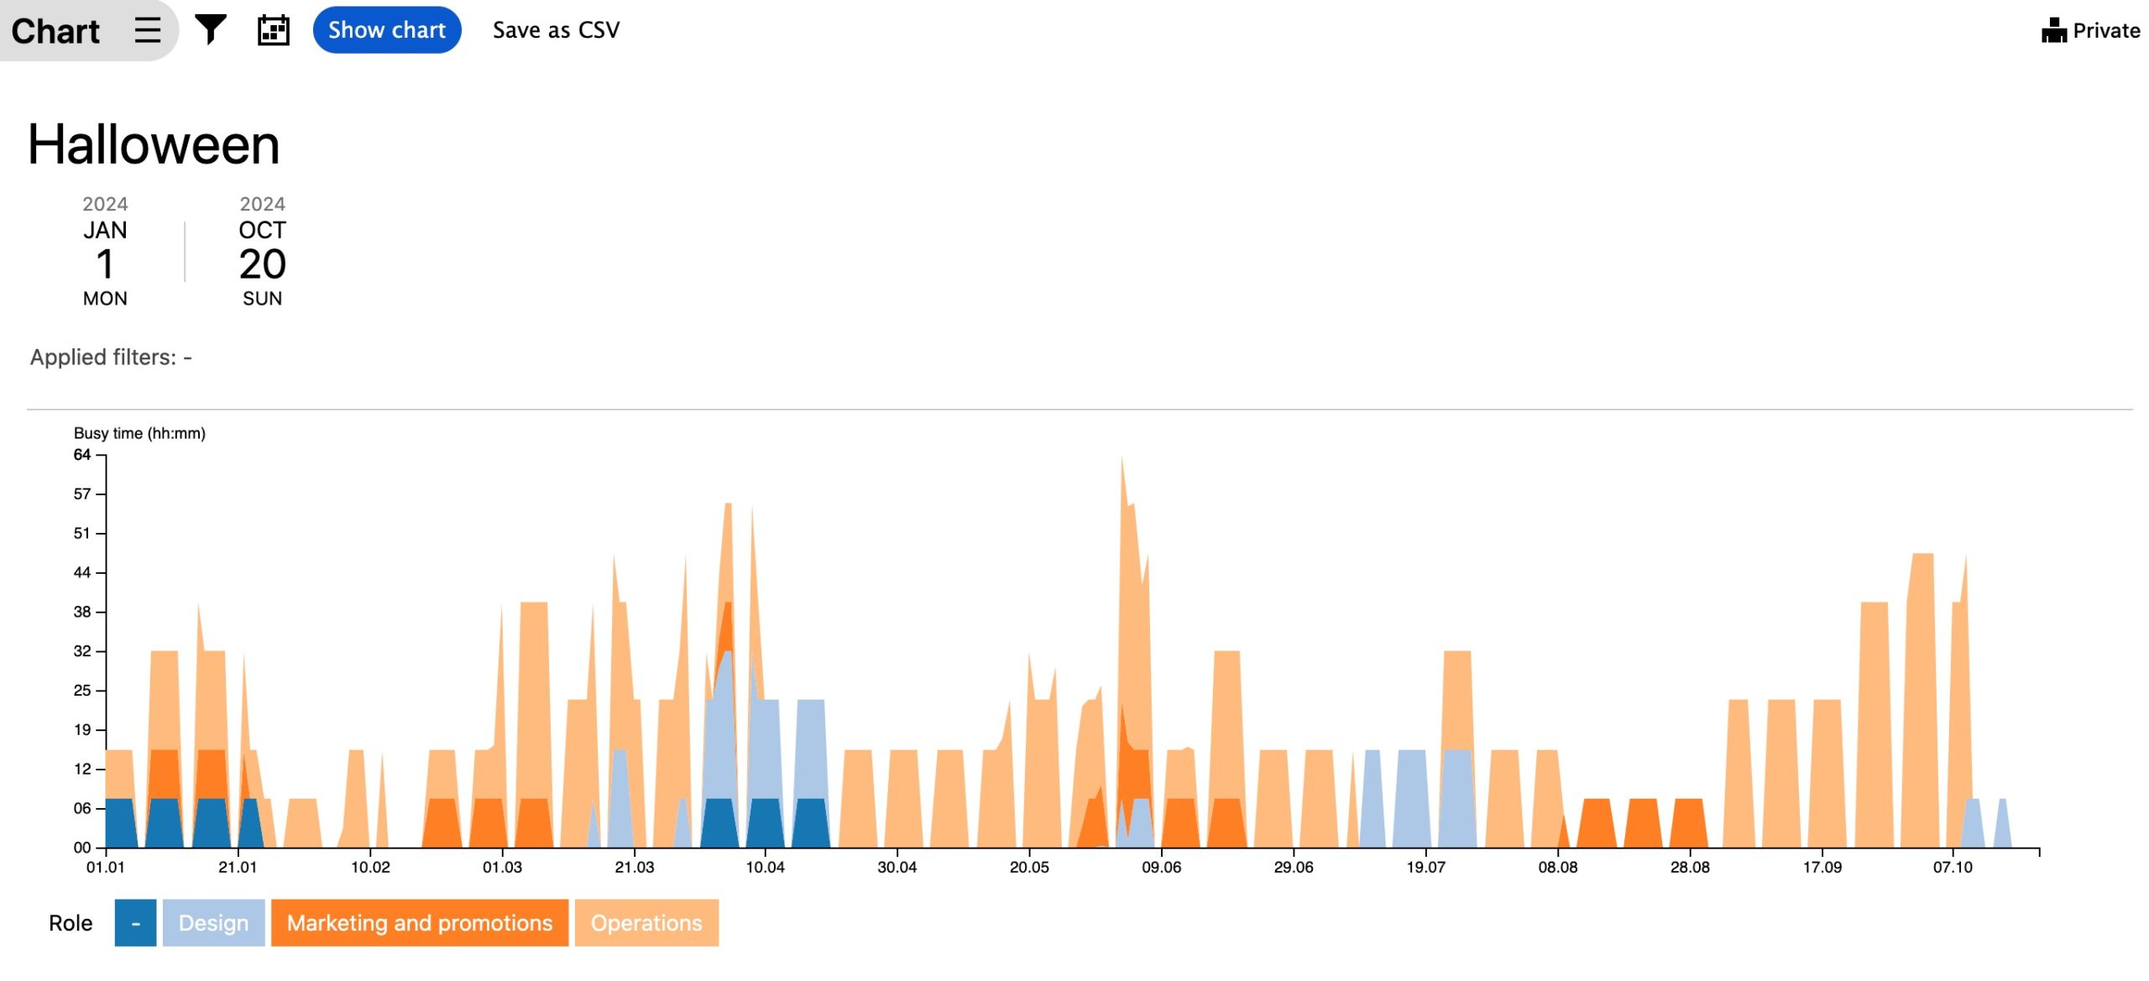Click the Halloween title

pyautogui.click(x=154, y=144)
